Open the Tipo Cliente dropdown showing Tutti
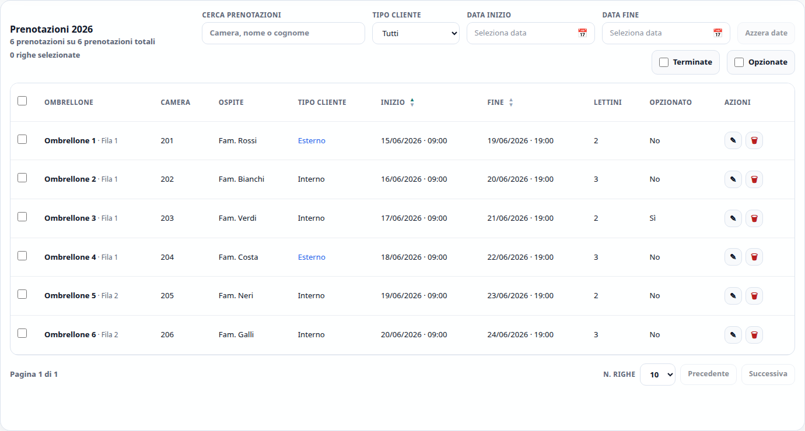Image resolution: width=805 pixels, height=431 pixels. 416,33
